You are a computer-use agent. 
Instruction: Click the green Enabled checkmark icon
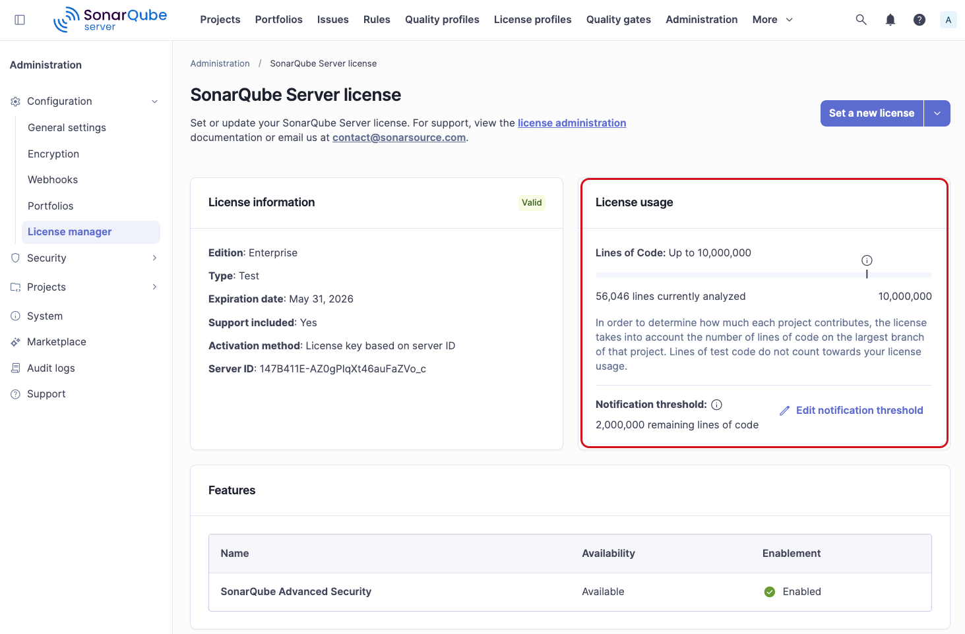(770, 592)
